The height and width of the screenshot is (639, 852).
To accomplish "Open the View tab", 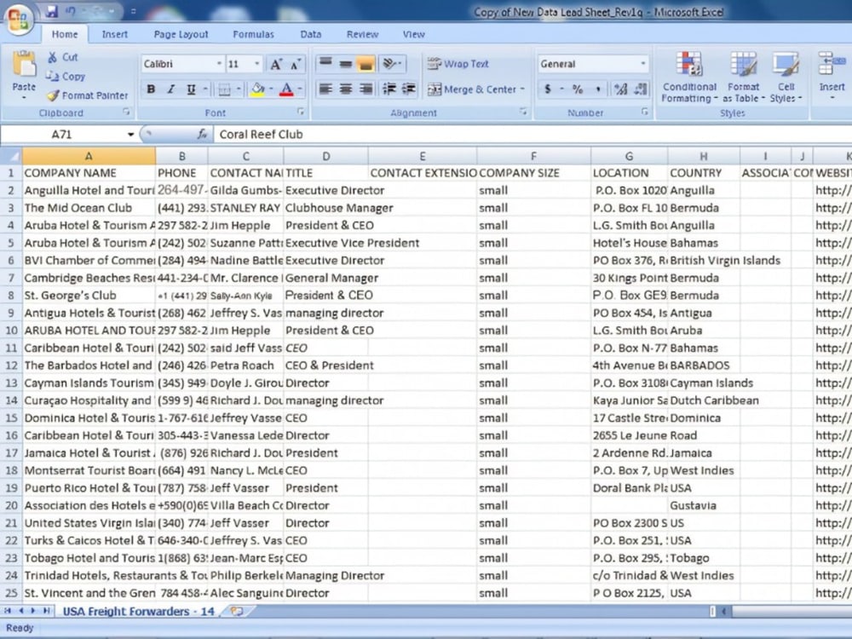I will click(413, 34).
